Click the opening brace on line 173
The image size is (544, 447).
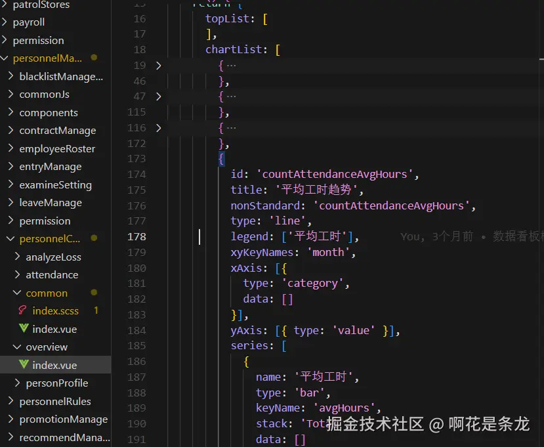point(221,159)
